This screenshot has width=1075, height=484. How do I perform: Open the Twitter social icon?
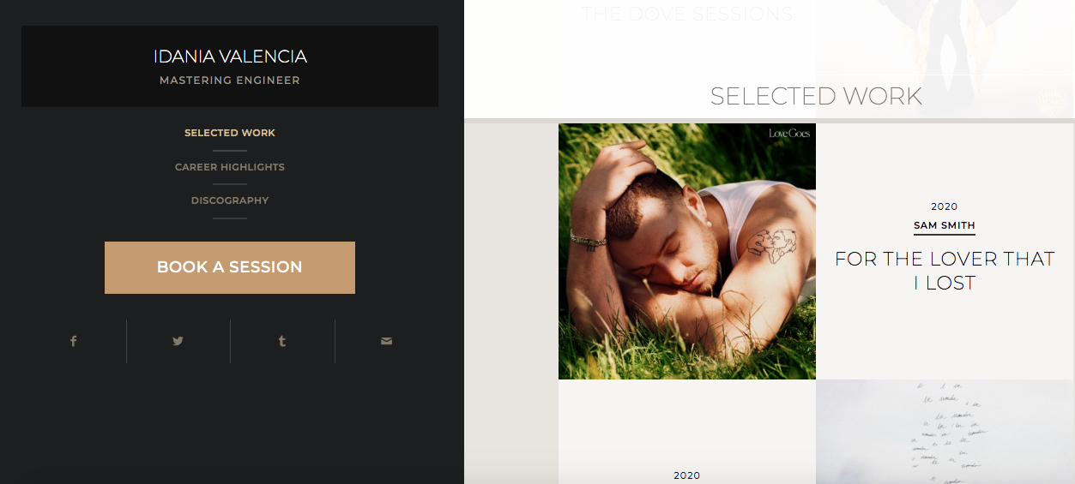point(178,341)
